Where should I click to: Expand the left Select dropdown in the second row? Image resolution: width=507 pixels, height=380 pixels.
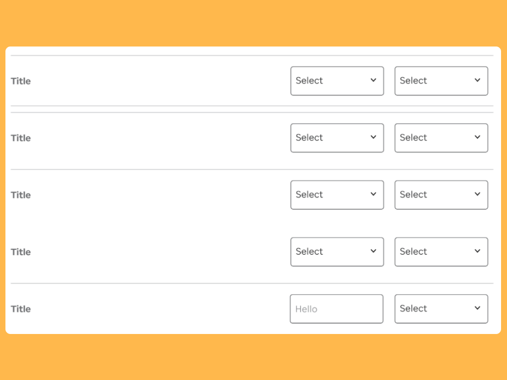click(x=337, y=138)
